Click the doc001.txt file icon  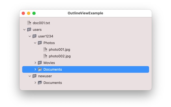(29, 23)
